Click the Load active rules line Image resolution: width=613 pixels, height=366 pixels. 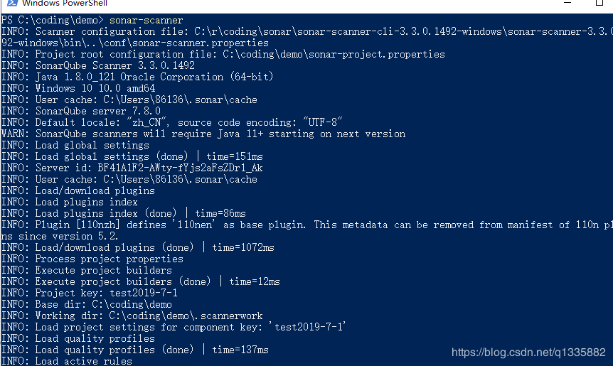coord(67,361)
